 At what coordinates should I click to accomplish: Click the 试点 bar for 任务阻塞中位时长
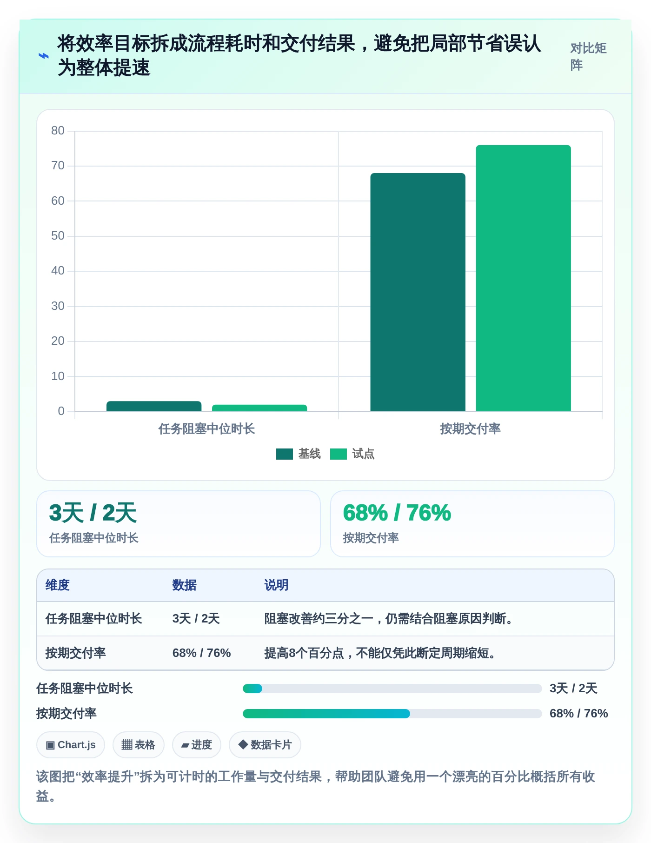tap(259, 408)
